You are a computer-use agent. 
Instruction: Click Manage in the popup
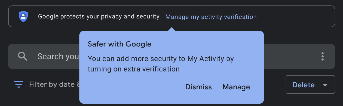click(236, 87)
